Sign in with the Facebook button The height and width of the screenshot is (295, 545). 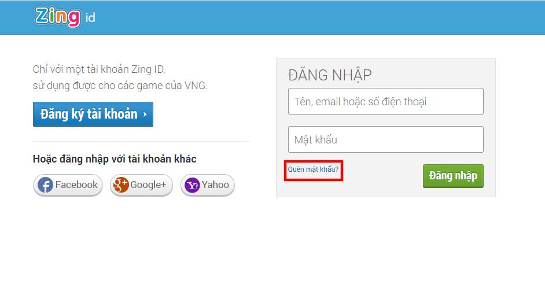(x=68, y=185)
